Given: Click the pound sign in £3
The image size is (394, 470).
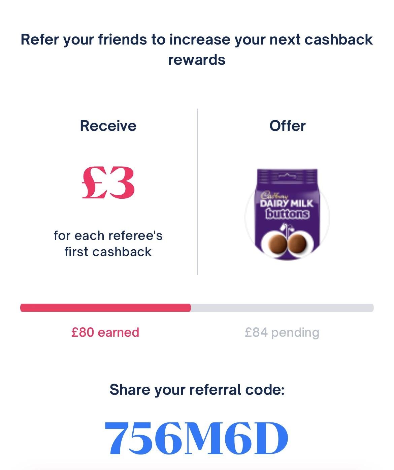Looking at the screenshot, I should pos(94,183).
